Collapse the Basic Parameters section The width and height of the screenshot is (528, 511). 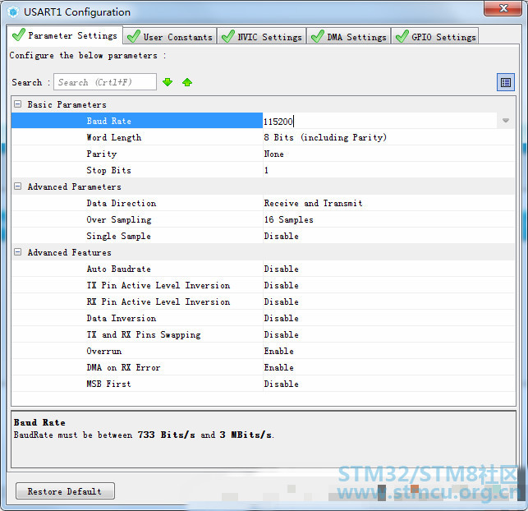click(x=18, y=104)
